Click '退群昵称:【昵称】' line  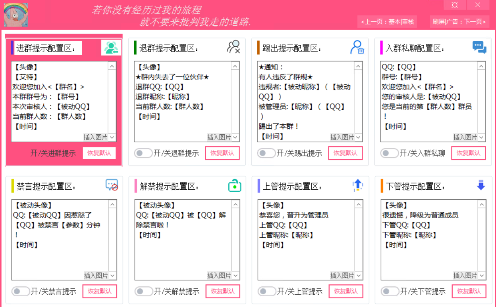pyautogui.click(x=164, y=97)
